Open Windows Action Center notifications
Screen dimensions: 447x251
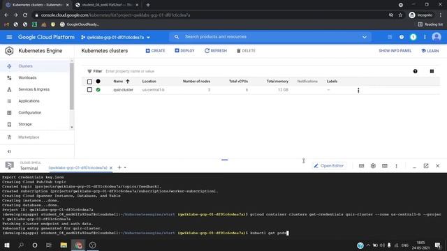438,245
